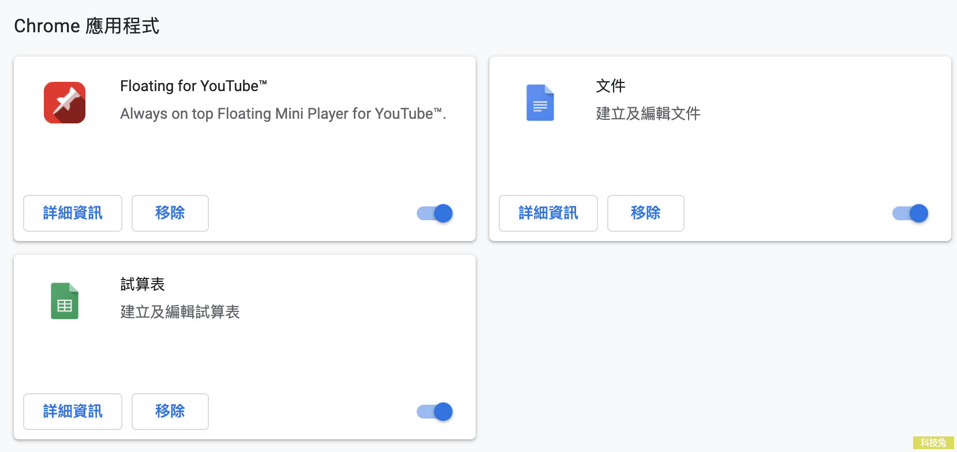Disable the Floating for YouTube toggle
957x452 pixels.
pos(435,213)
